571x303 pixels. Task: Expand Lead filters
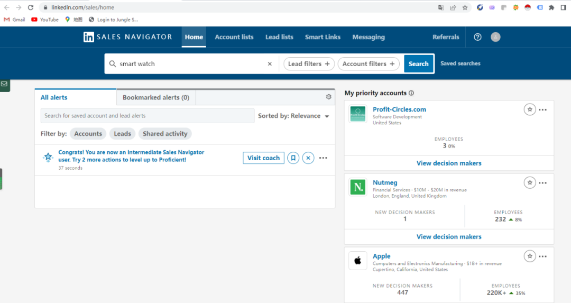tap(309, 64)
